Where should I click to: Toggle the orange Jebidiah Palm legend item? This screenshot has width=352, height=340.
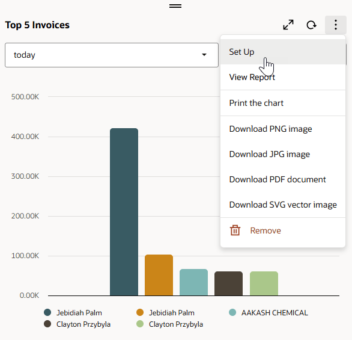point(165,312)
